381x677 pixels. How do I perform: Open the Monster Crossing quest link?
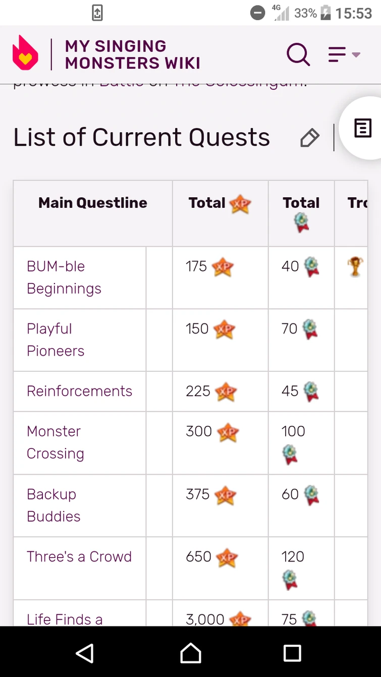pyautogui.click(x=55, y=442)
